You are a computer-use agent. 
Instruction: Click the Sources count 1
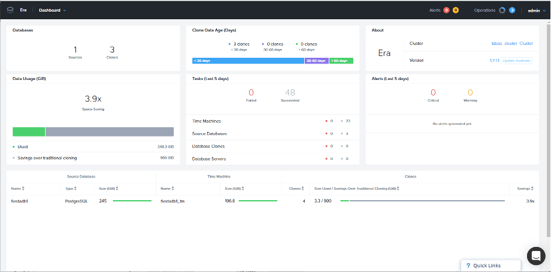[75, 50]
